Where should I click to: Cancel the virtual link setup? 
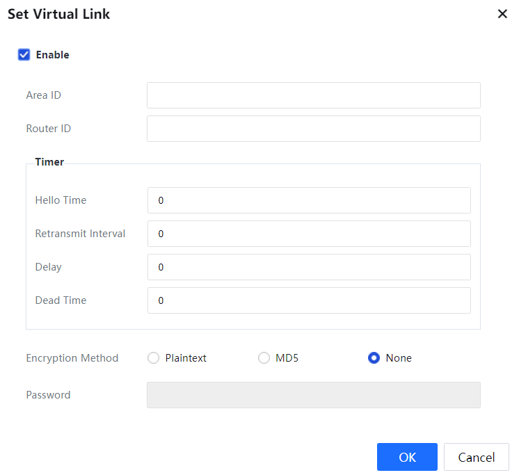coord(476,457)
